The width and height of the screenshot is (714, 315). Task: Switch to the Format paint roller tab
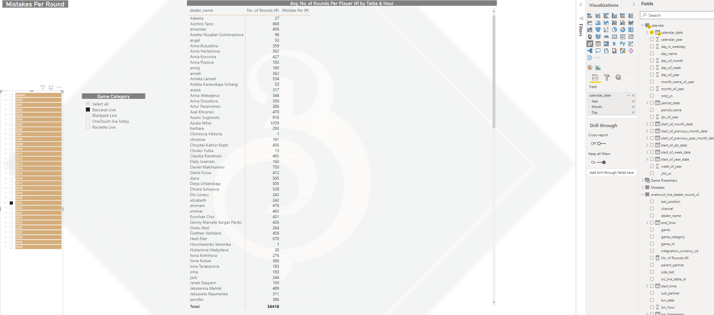click(607, 78)
